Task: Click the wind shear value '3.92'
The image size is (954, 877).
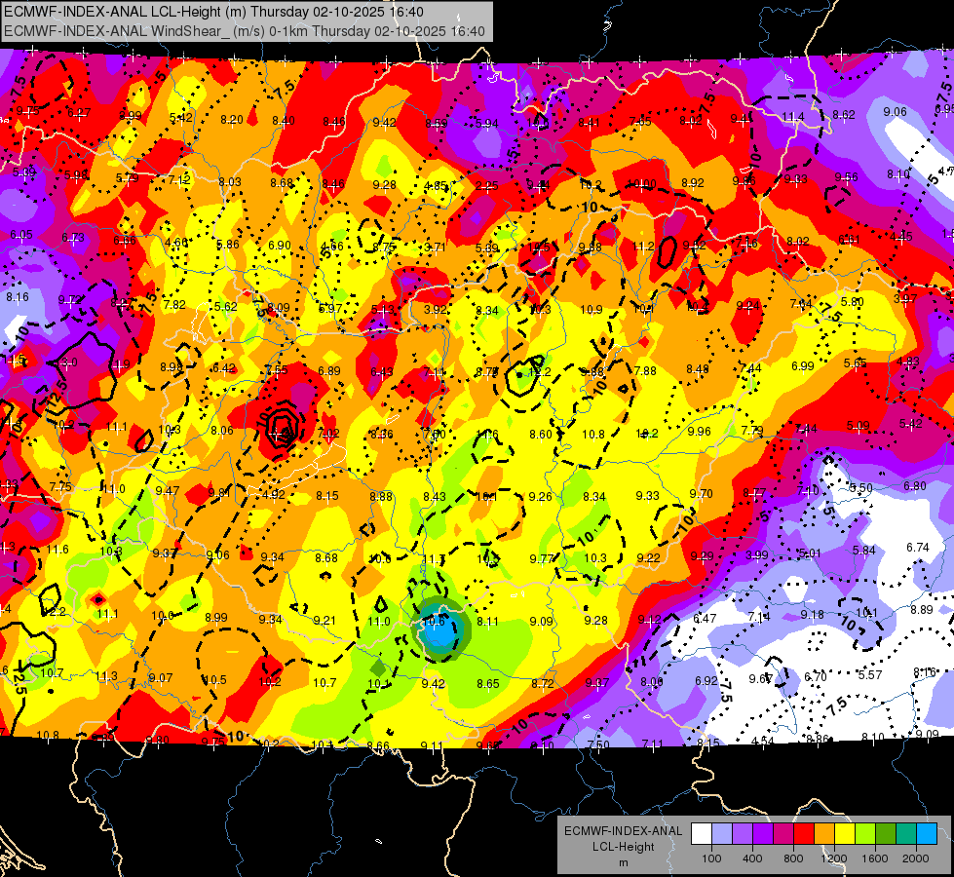Action: pyautogui.click(x=436, y=309)
